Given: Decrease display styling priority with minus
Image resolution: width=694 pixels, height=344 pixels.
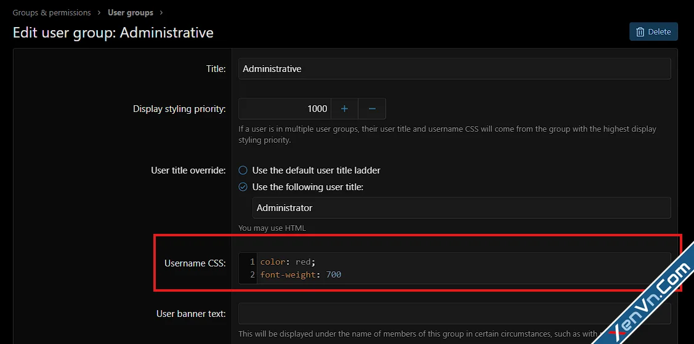Looking at the screenshot, I should [x=372, y=109].
